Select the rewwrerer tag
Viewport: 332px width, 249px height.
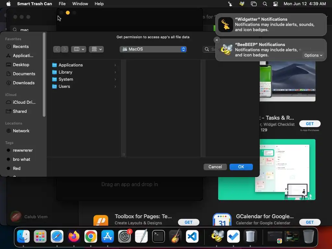tap(23, 150)
